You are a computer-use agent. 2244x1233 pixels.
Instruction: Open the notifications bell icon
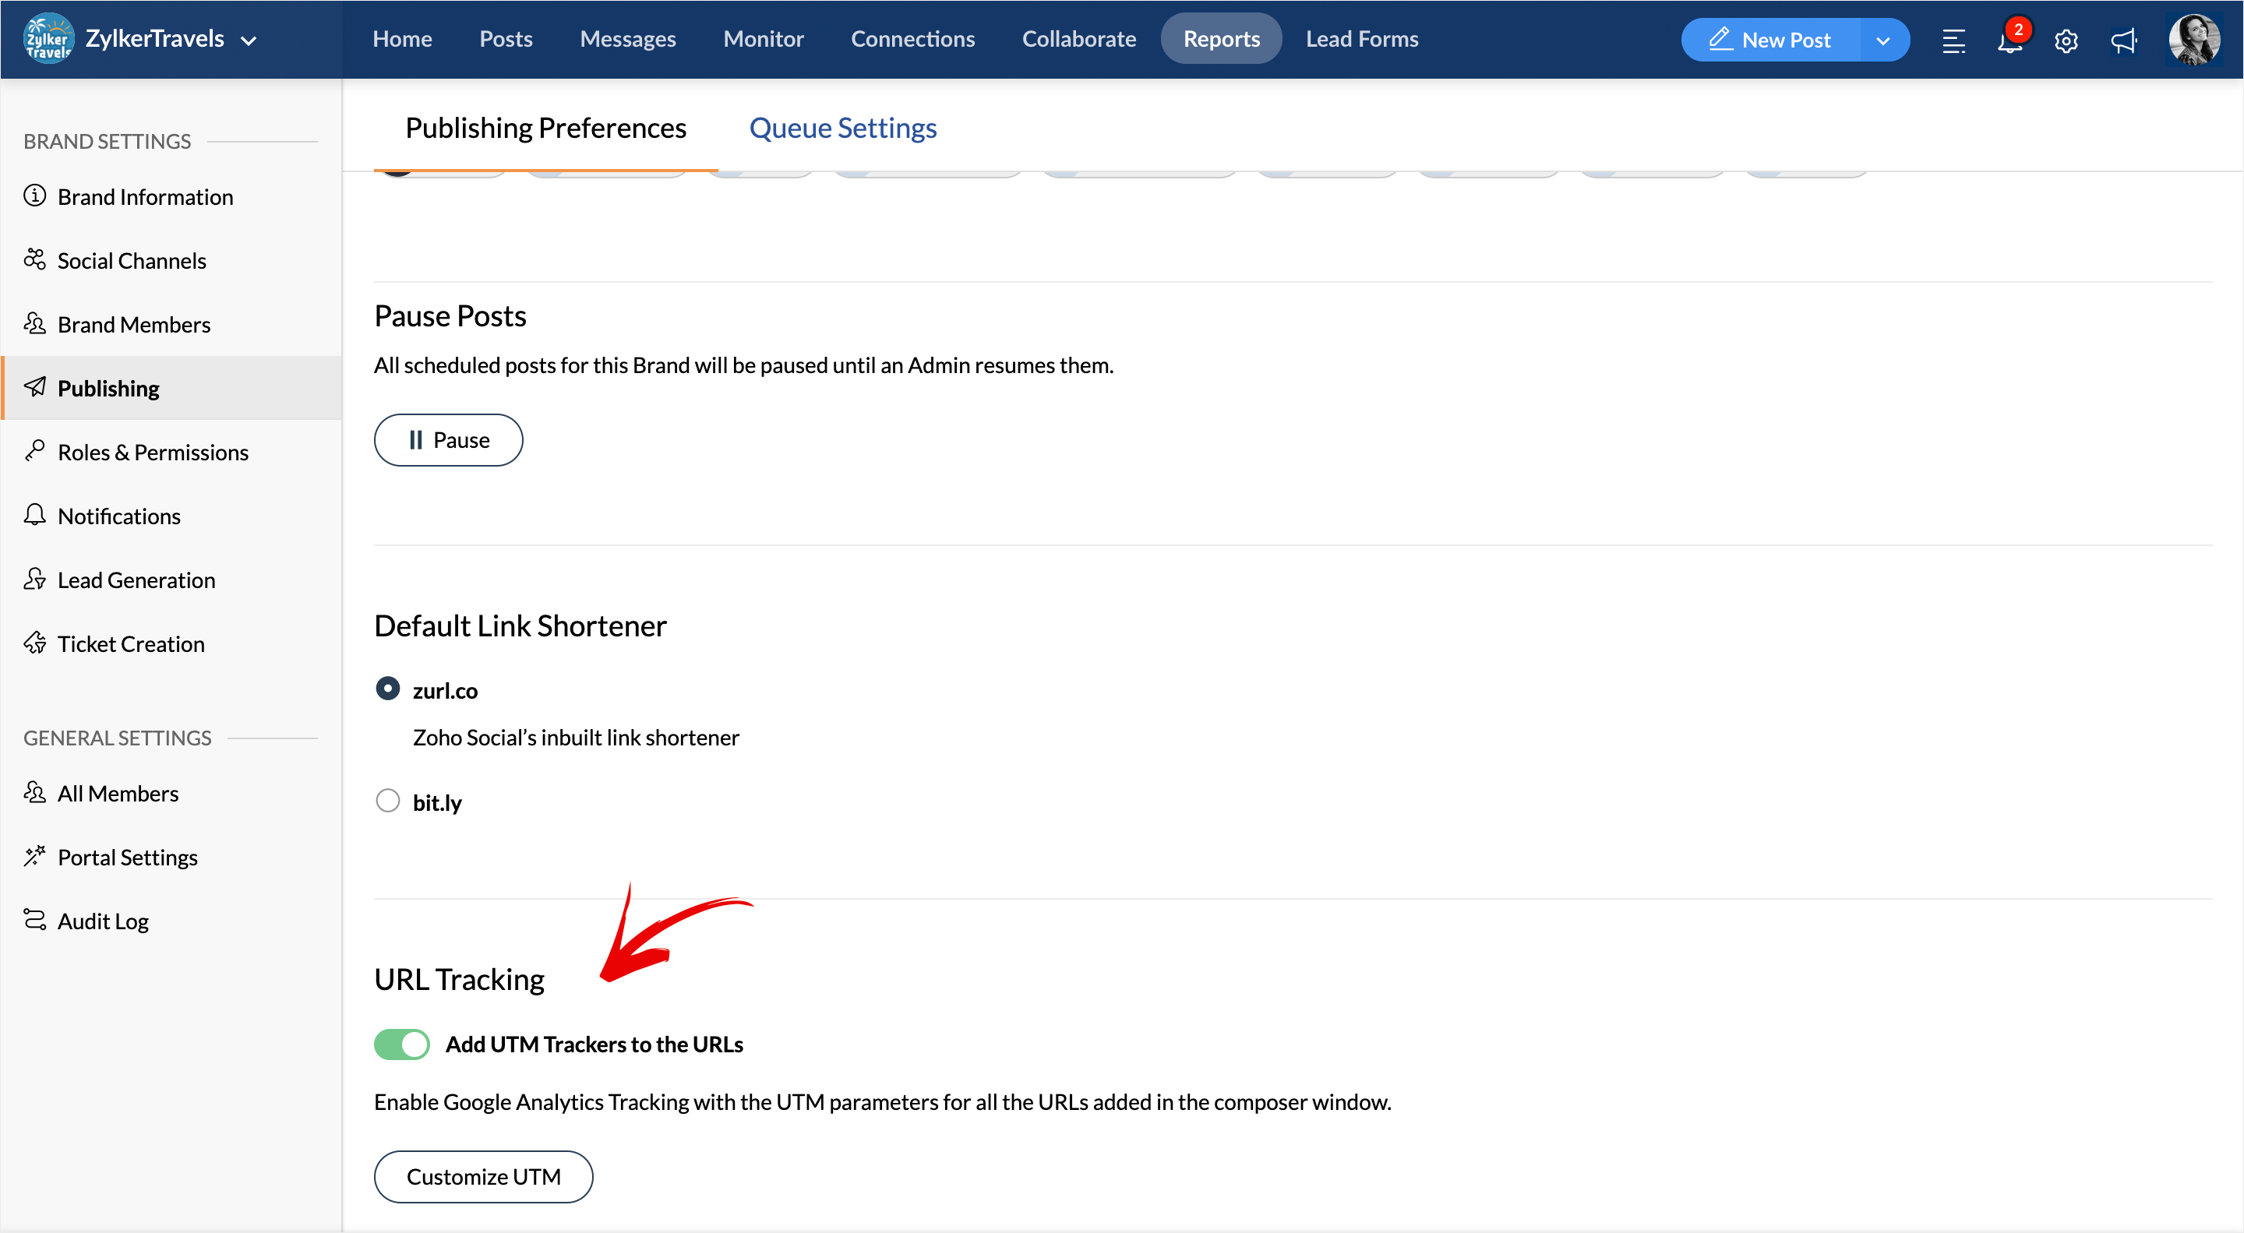coord(2009,40)
